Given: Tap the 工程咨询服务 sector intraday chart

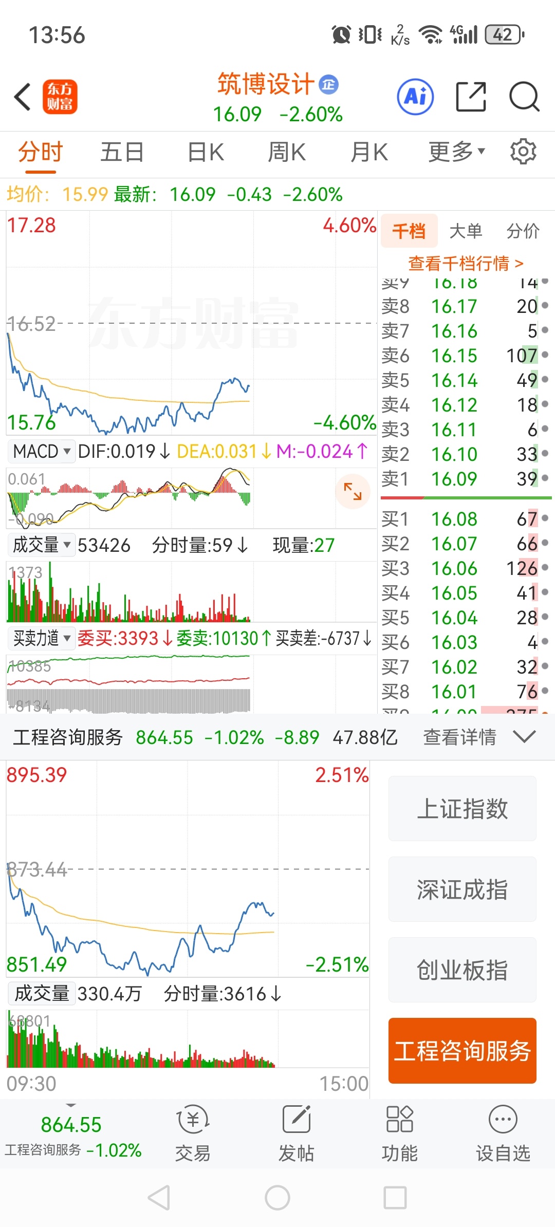Looking at the screenshot, I should pyautogui.click(x=188, y=868).
